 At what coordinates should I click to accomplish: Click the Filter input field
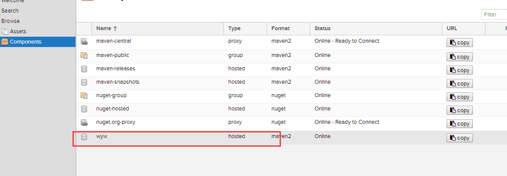494,15
